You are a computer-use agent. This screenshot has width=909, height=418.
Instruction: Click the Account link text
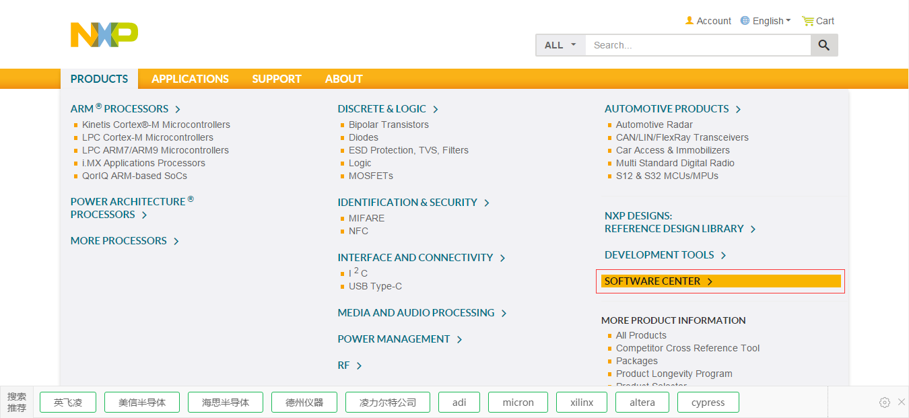[x=714, y=21]
